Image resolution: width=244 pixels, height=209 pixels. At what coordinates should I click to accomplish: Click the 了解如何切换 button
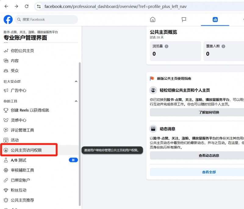coord(209,112)
